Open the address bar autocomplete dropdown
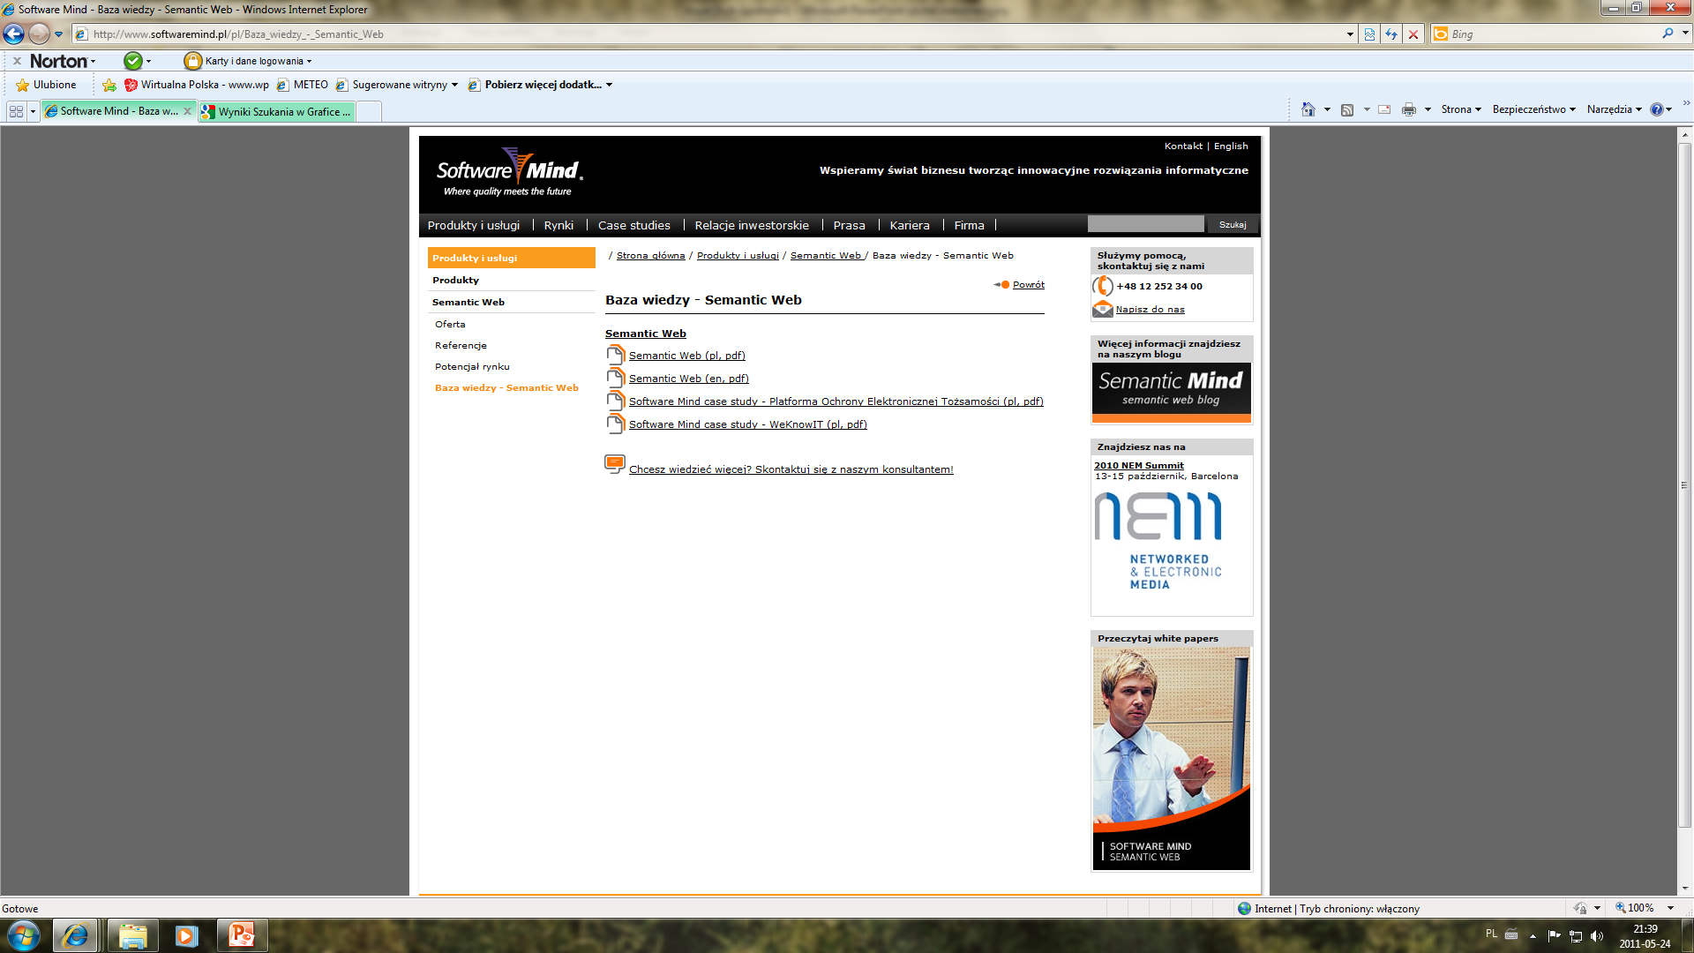 tap(1350, 34)
